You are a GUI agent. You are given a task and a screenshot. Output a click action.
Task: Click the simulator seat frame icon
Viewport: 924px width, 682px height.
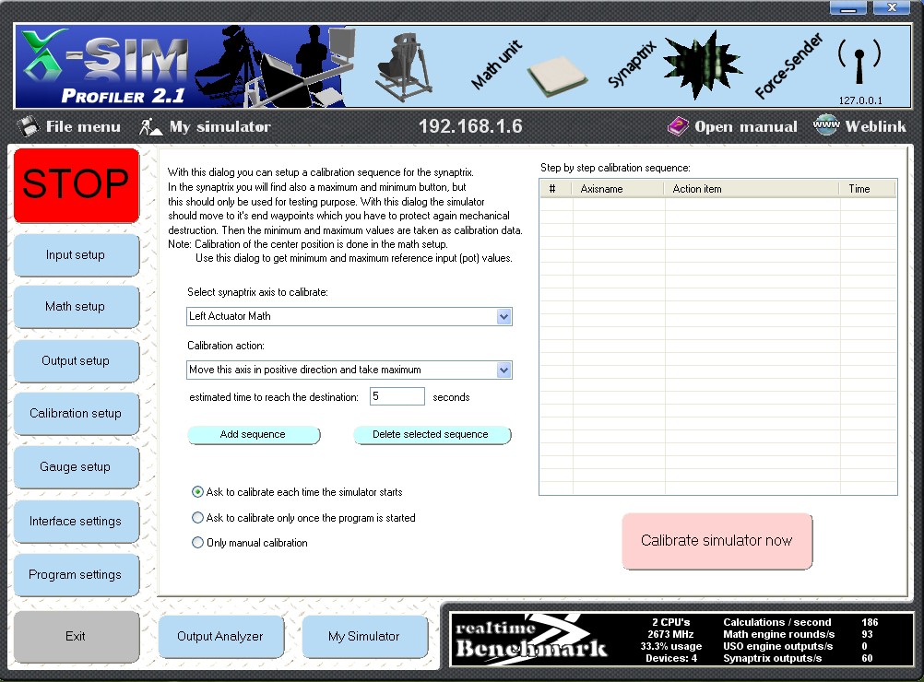coord(403,67)
